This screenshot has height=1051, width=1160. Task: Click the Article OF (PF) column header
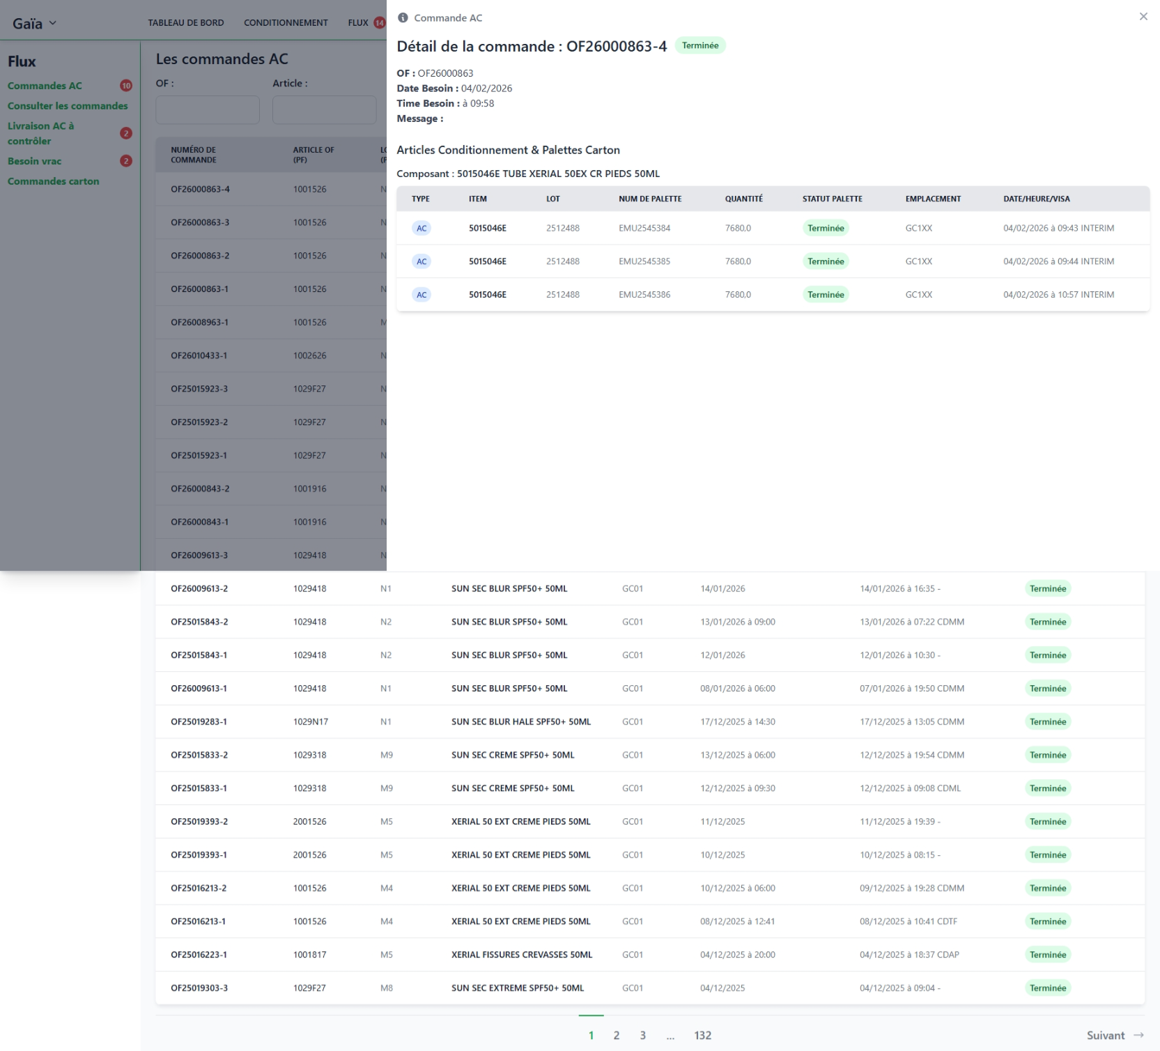point(314,155)
